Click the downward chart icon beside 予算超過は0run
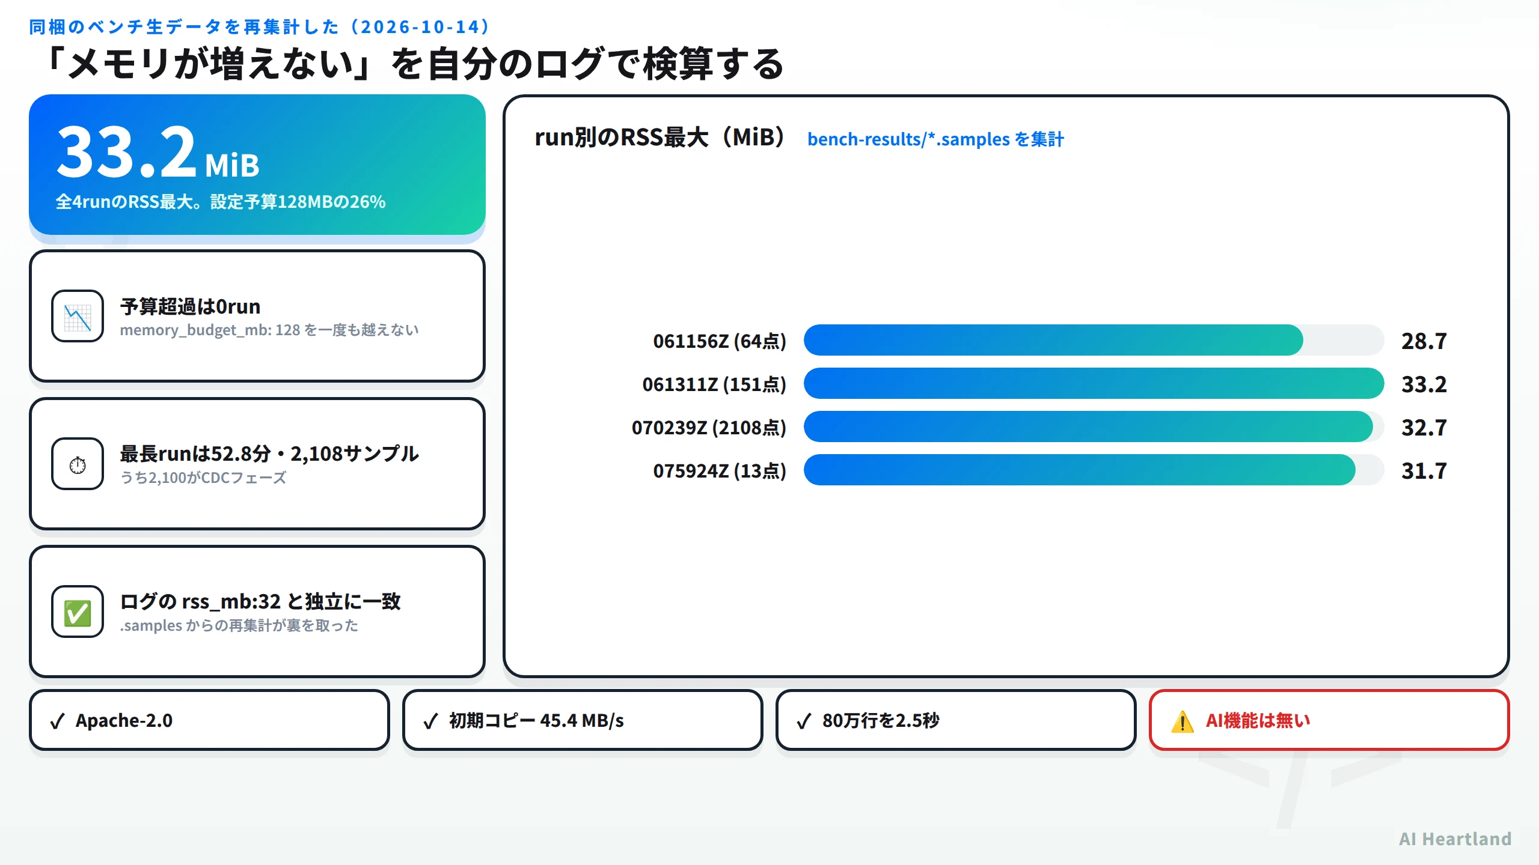 [x=78, y=316]
